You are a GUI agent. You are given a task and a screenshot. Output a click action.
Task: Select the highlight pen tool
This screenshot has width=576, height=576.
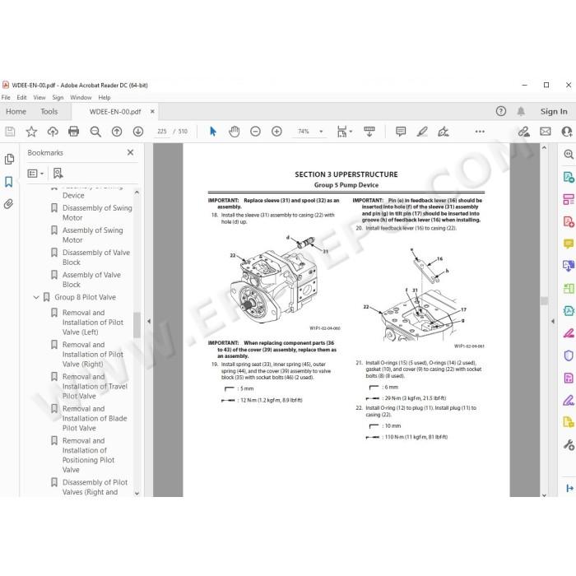pos(422,132)
